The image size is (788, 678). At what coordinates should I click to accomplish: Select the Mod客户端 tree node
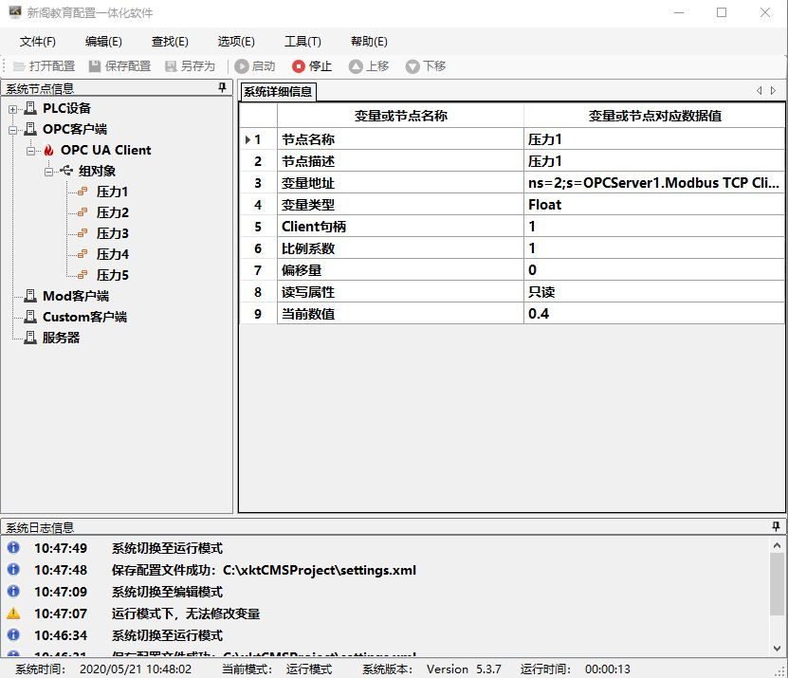75,296
